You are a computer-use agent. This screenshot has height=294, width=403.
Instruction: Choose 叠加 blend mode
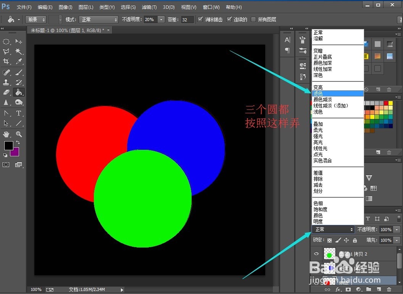(x=338, y=124)
